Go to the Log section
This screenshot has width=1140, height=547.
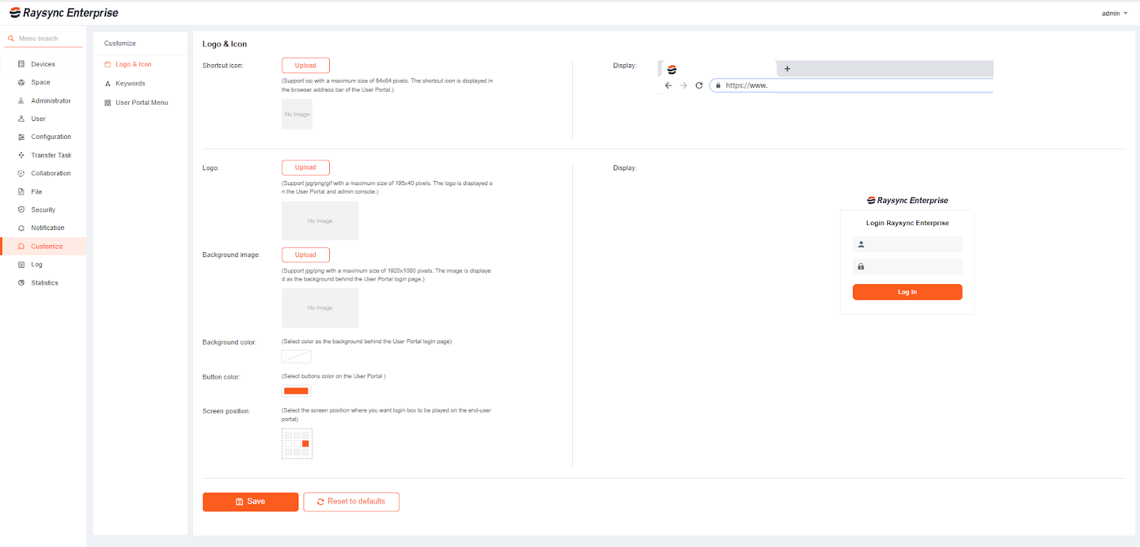coord(37,265)
